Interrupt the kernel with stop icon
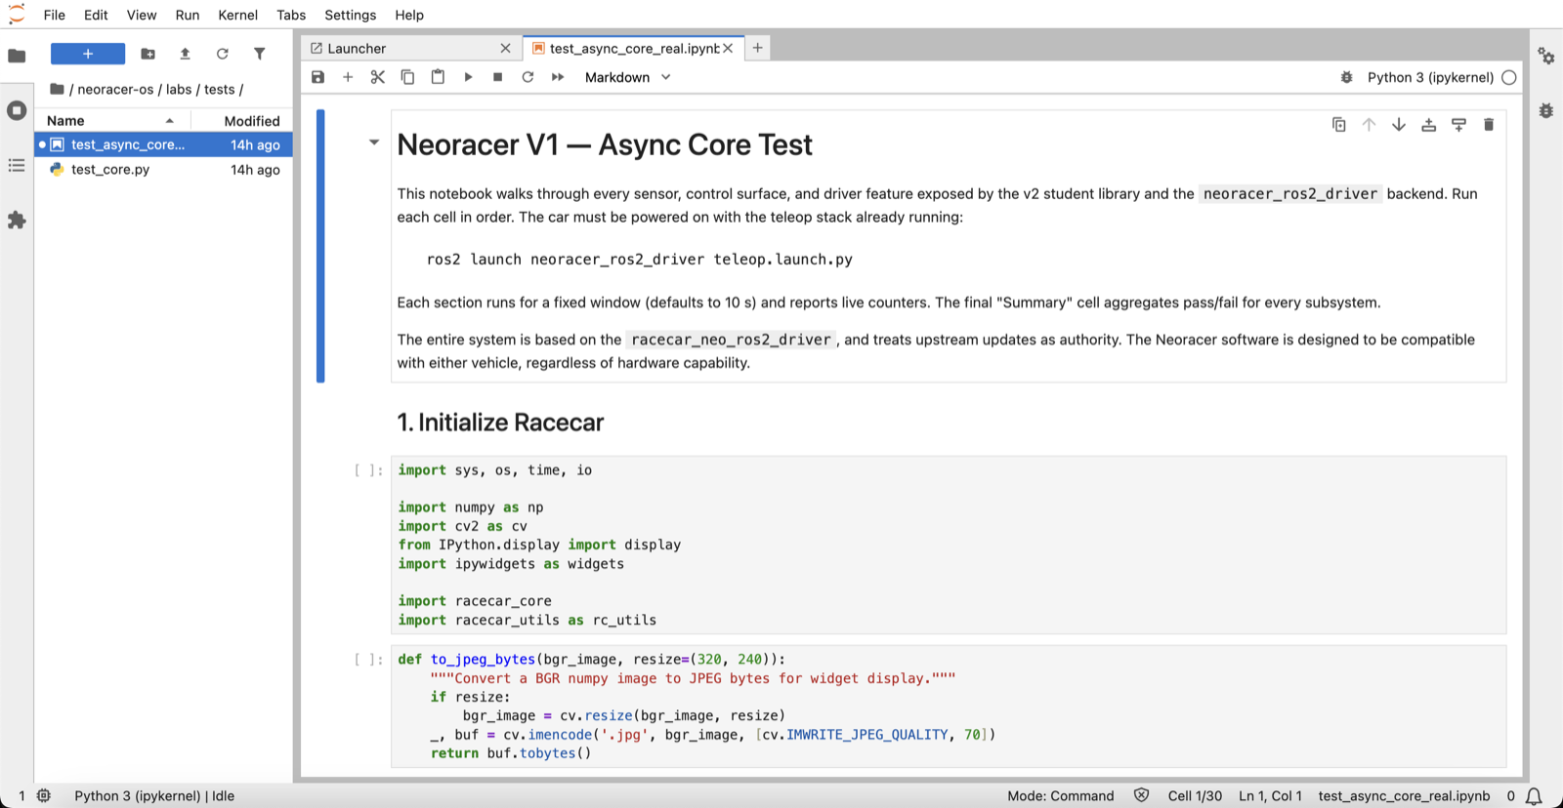 pos(497,77)
